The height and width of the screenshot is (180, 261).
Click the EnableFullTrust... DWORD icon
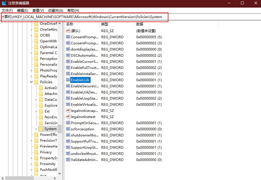tap(68, 67)
